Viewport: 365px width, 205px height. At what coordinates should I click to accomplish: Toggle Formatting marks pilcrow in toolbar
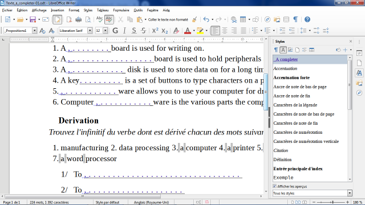(x=295, y=19)
